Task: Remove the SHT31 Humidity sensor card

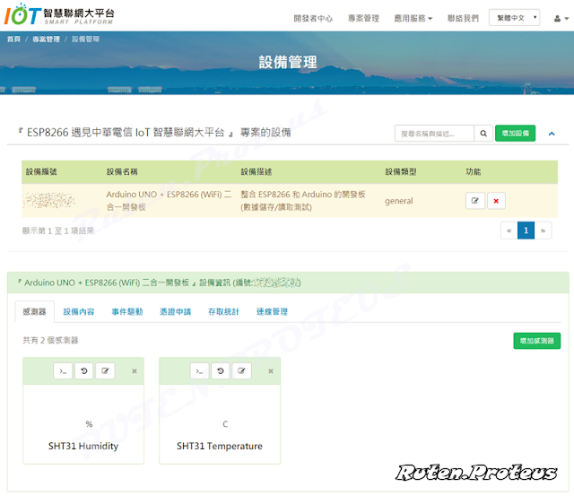Action: coord(135,371)
